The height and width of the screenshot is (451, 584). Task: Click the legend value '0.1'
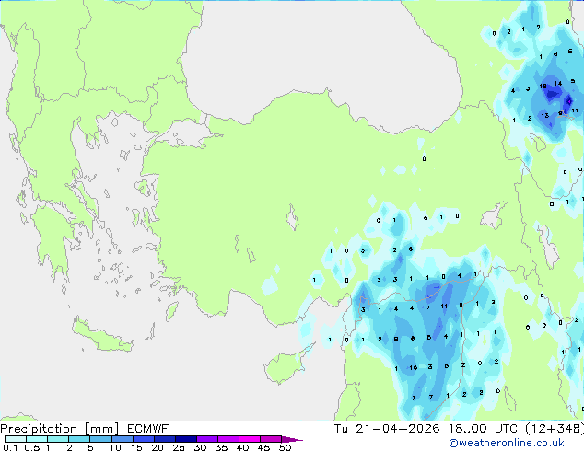[x=10, y=447]
